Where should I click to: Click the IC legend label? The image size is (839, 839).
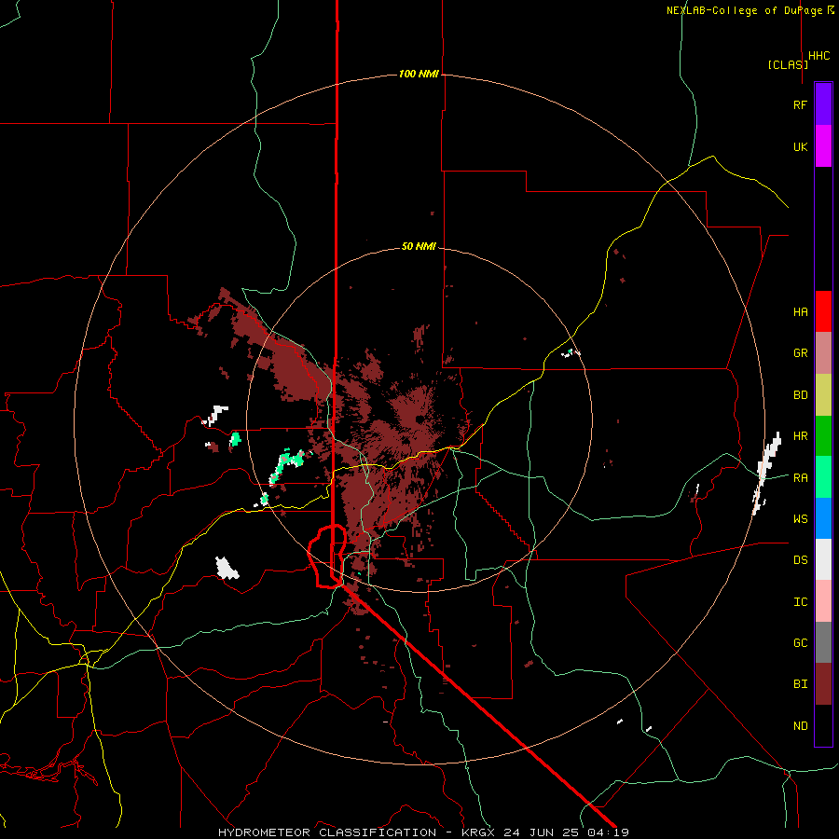point(800,601)
